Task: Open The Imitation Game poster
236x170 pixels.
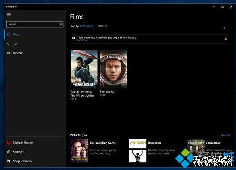Action: point(79,151)
